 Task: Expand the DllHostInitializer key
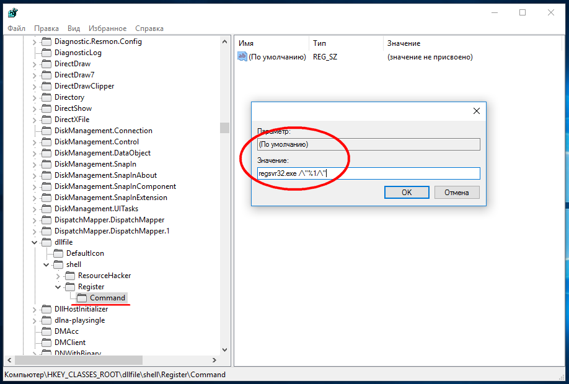(x=35, y=309)
